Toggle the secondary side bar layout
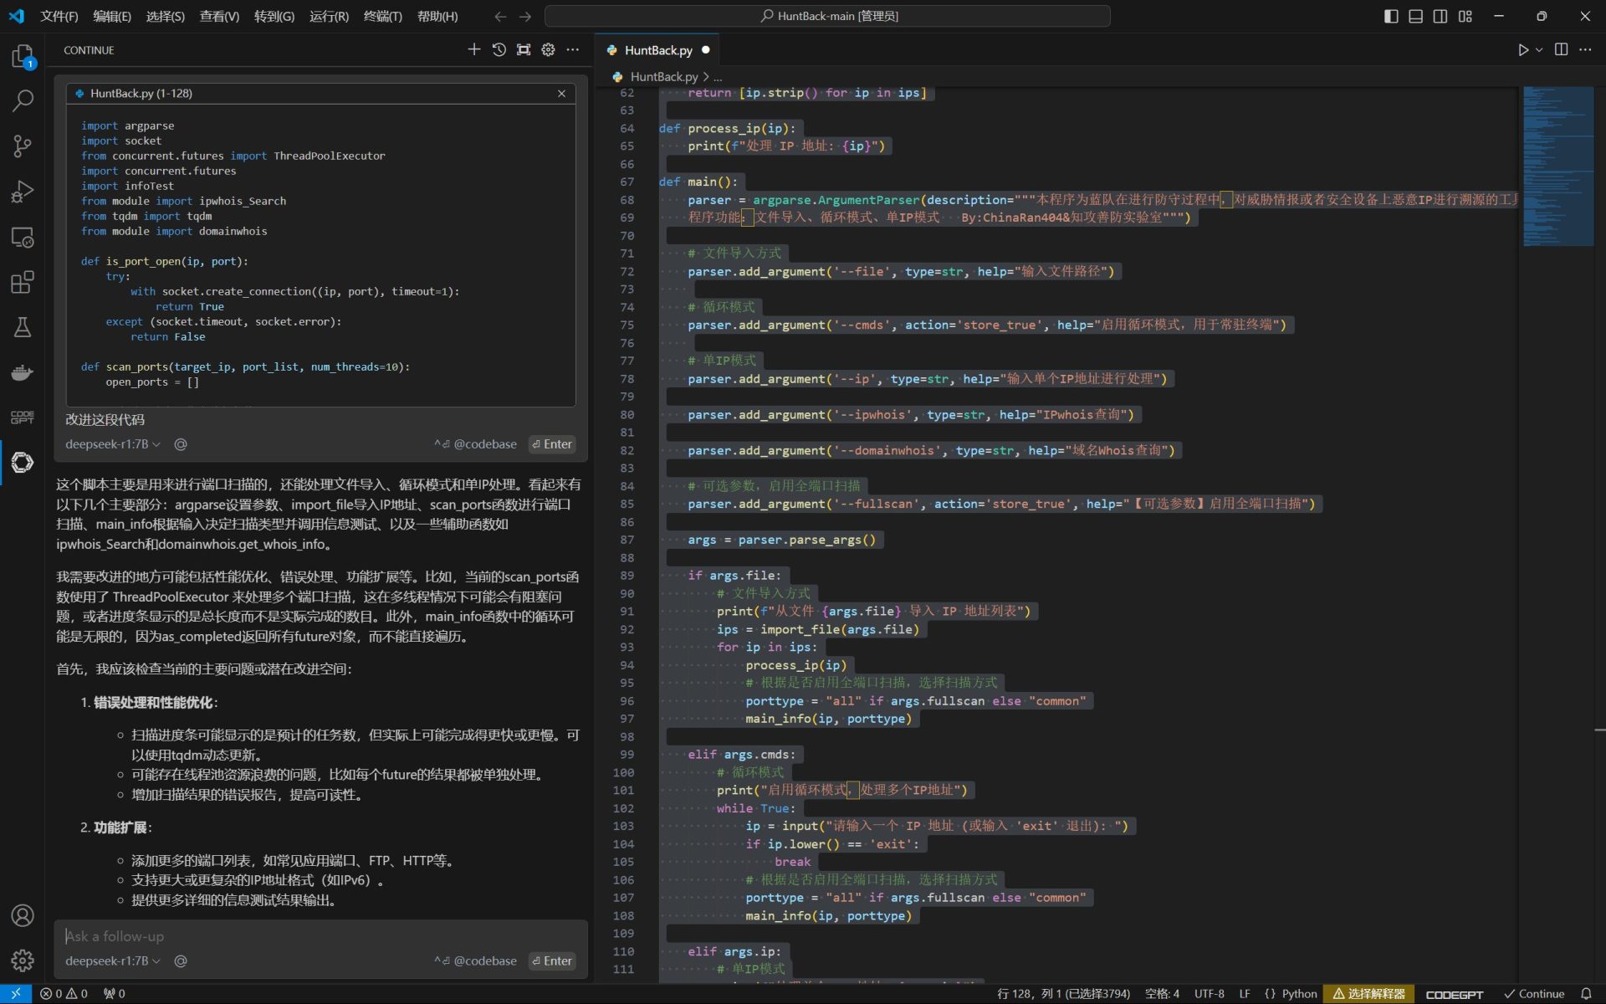The image size is (1606, 1004). [x=1440, y=16]
